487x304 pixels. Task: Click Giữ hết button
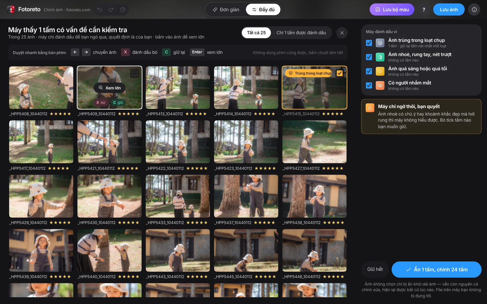coord(375,269)
